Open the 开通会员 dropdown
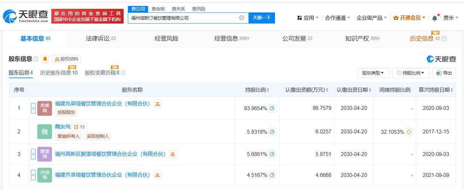The height and width of the screenshot is (190, 464). point(409,18)
